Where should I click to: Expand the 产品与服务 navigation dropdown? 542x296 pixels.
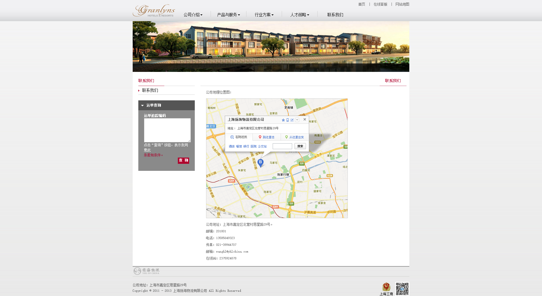point(228,15)
